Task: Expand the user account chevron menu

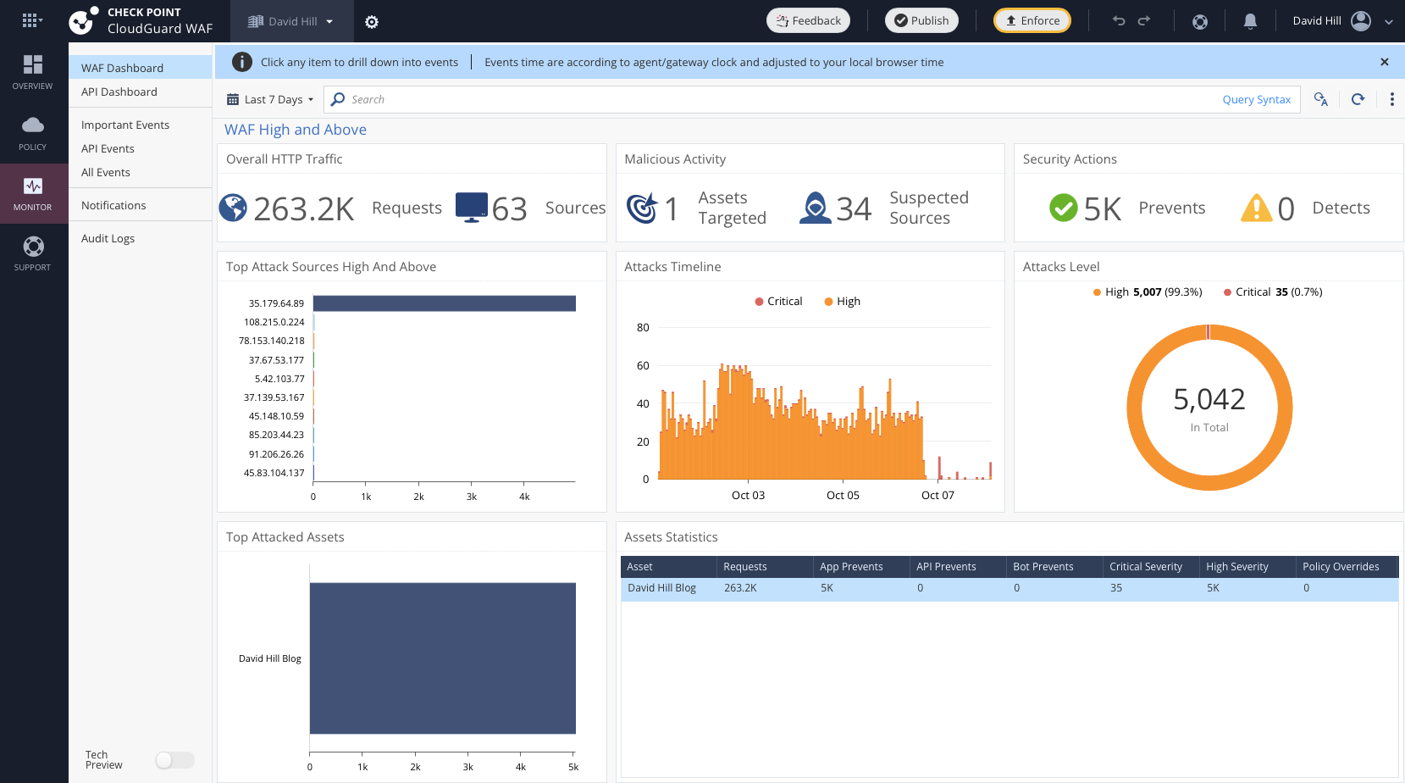Action: tap(1389, 22)
